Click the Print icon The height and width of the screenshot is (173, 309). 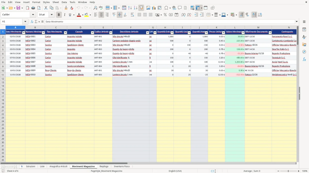coord(33,8)
